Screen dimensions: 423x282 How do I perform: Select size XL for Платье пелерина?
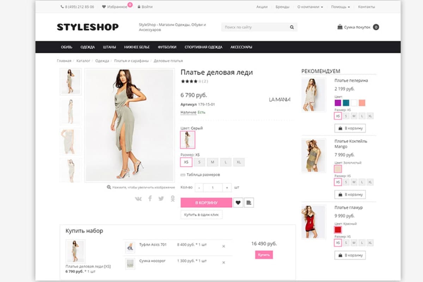coord(370,116)
